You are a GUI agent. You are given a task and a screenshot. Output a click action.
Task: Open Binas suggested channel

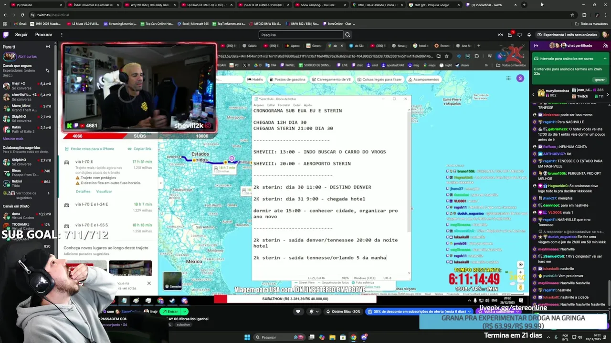point(27,172)
